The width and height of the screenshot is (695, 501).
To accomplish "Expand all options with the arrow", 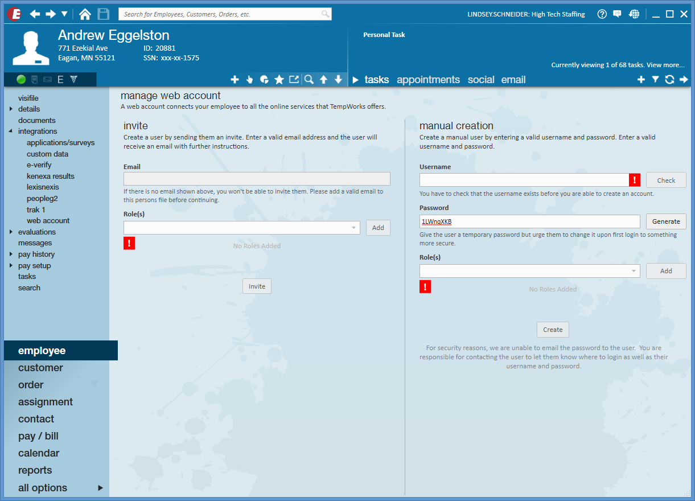I will click(101, 488).
